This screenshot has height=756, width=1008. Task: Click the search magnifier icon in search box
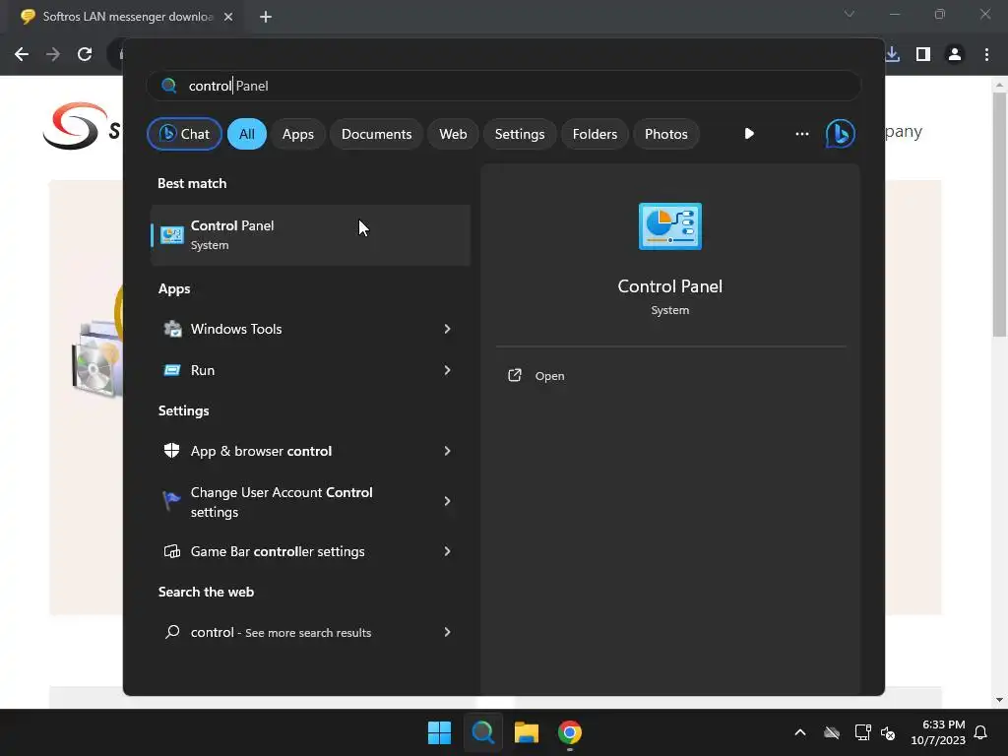[x=168, y=86]
